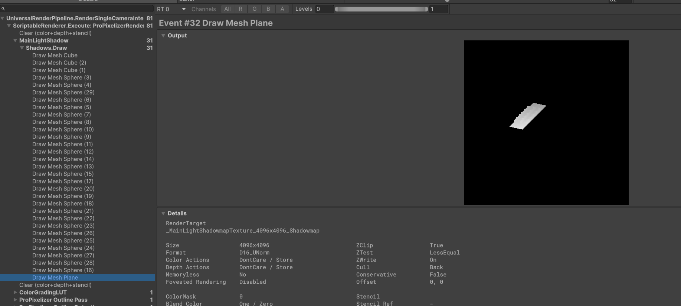Collapse the MainLightShadow group

coord(15,40)
